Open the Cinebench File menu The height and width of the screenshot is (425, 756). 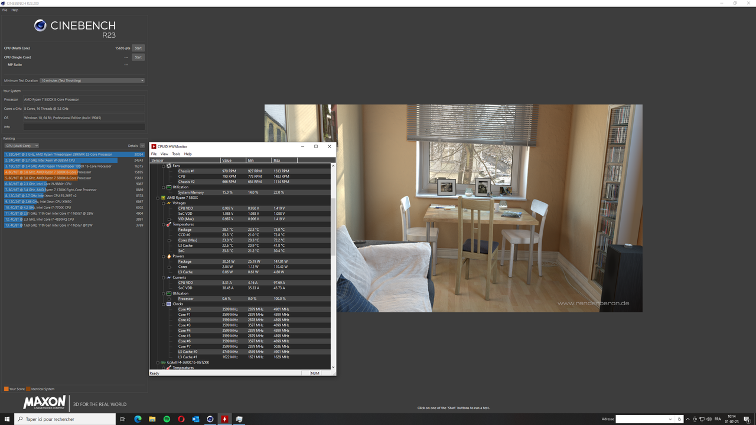(x=5, y=10)
